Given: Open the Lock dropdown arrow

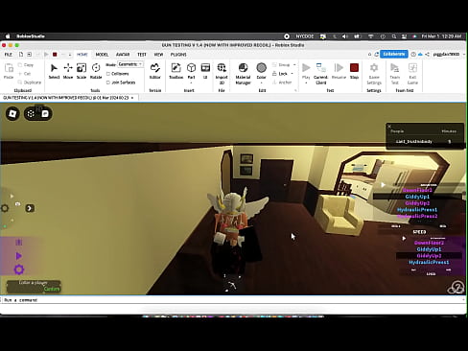Looking at the screenshot, I should pyautogui.click(x=292, y=74).
